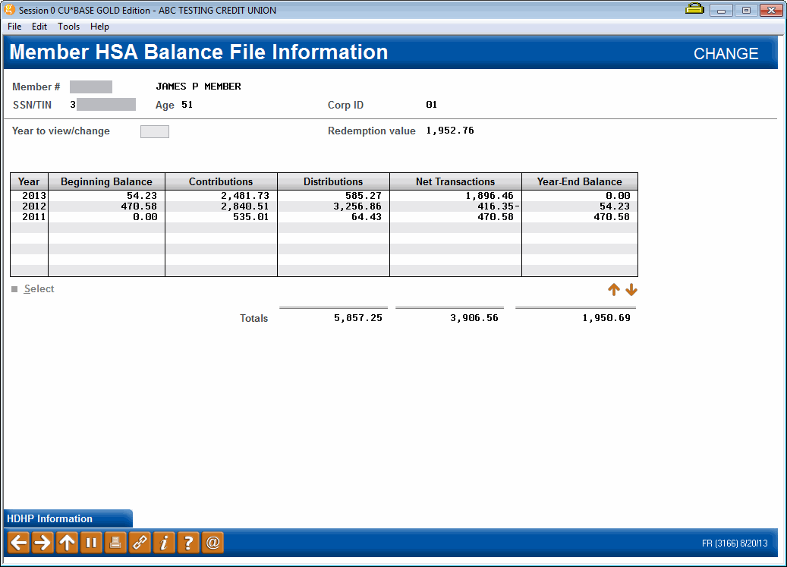Select the up arrow home icon
This screenshot has height=567, width=787.
tap(67, 542)
